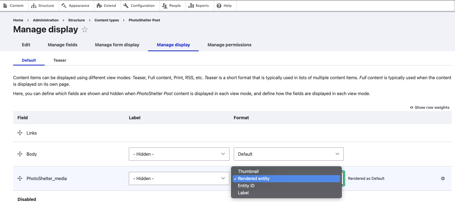The height and width of the screenshot is (202, 455).
Task: Click the Label column header
Action: point(135,118)
